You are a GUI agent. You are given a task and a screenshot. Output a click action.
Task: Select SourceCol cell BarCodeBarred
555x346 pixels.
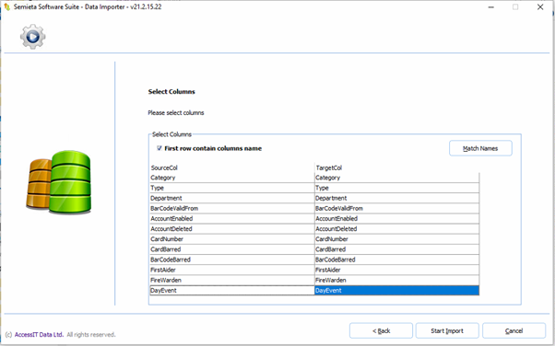click(x=232, y=259)
